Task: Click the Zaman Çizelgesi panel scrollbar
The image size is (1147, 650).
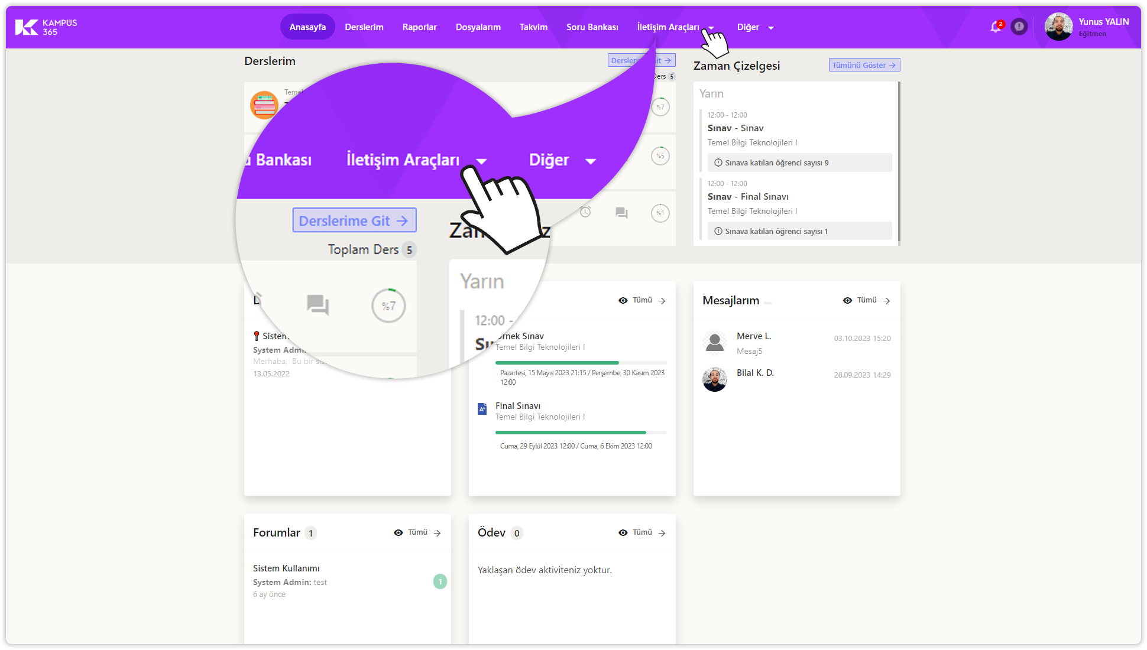Action: [899, 163]
